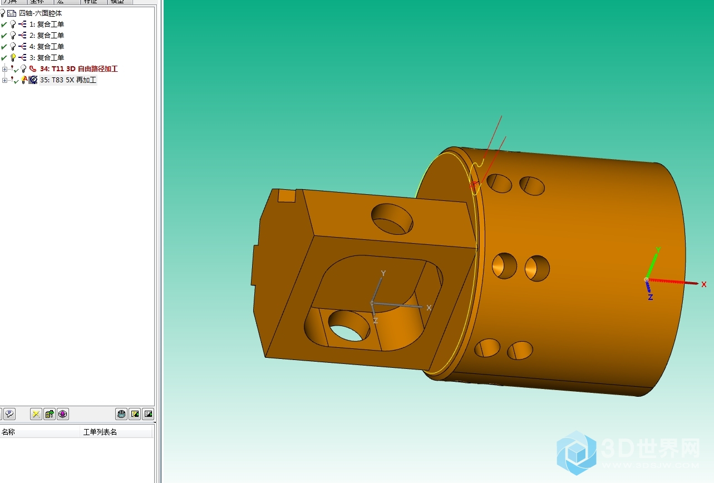Select job 35: T83 5X 再加工
The height and width of the screenshot is (483, 714).
pos(68,80)
